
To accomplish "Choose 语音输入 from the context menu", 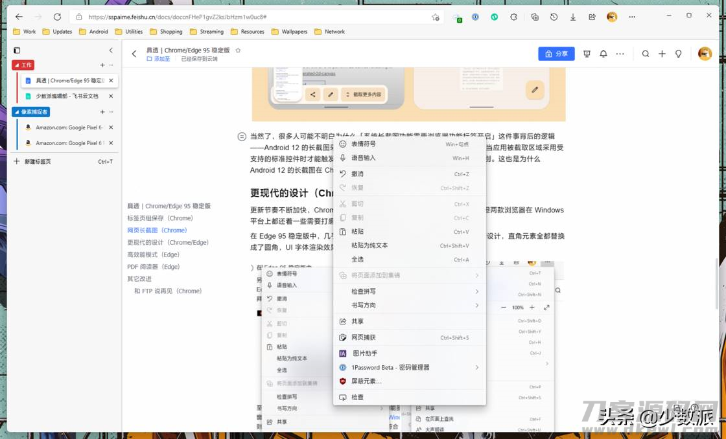I will [409, 158].
